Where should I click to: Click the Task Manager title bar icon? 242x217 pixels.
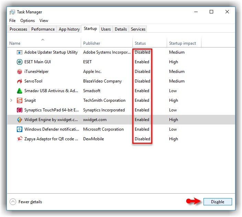pos(12,12)
